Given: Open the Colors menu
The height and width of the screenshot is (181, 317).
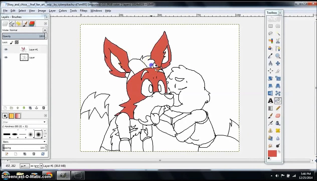Looking at the screenshot, I should coord(63,11).
